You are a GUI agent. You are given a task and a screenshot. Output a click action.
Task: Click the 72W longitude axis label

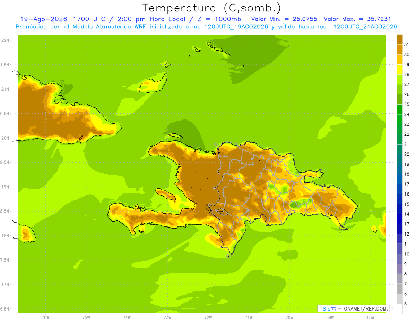pyautogui.click(x=208, y=317)
